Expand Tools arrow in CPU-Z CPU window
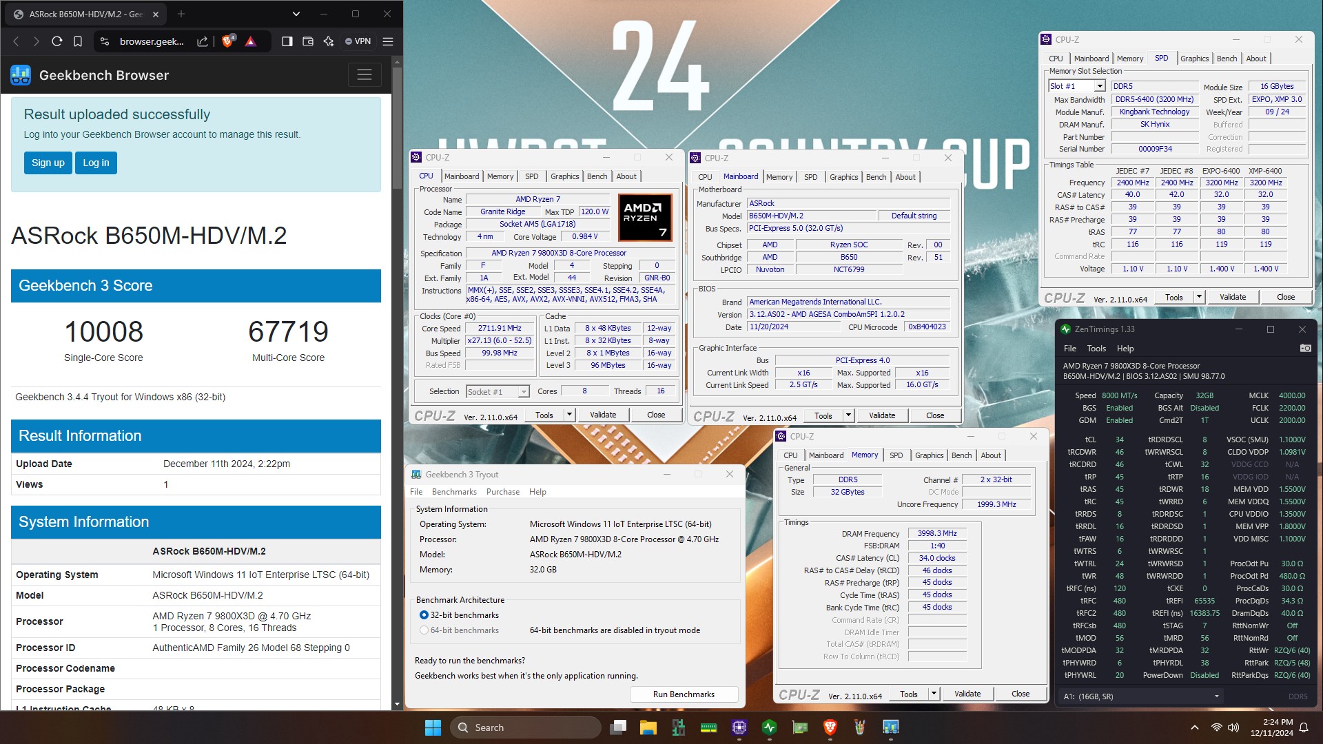Screen dimensions: 1323x744 [x=569, y=415]
